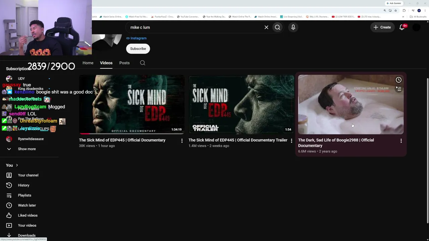This screenshot has height=241, width=429.
Task: Search within the channel via magnifier icon
Action: [x=142, y=63]
